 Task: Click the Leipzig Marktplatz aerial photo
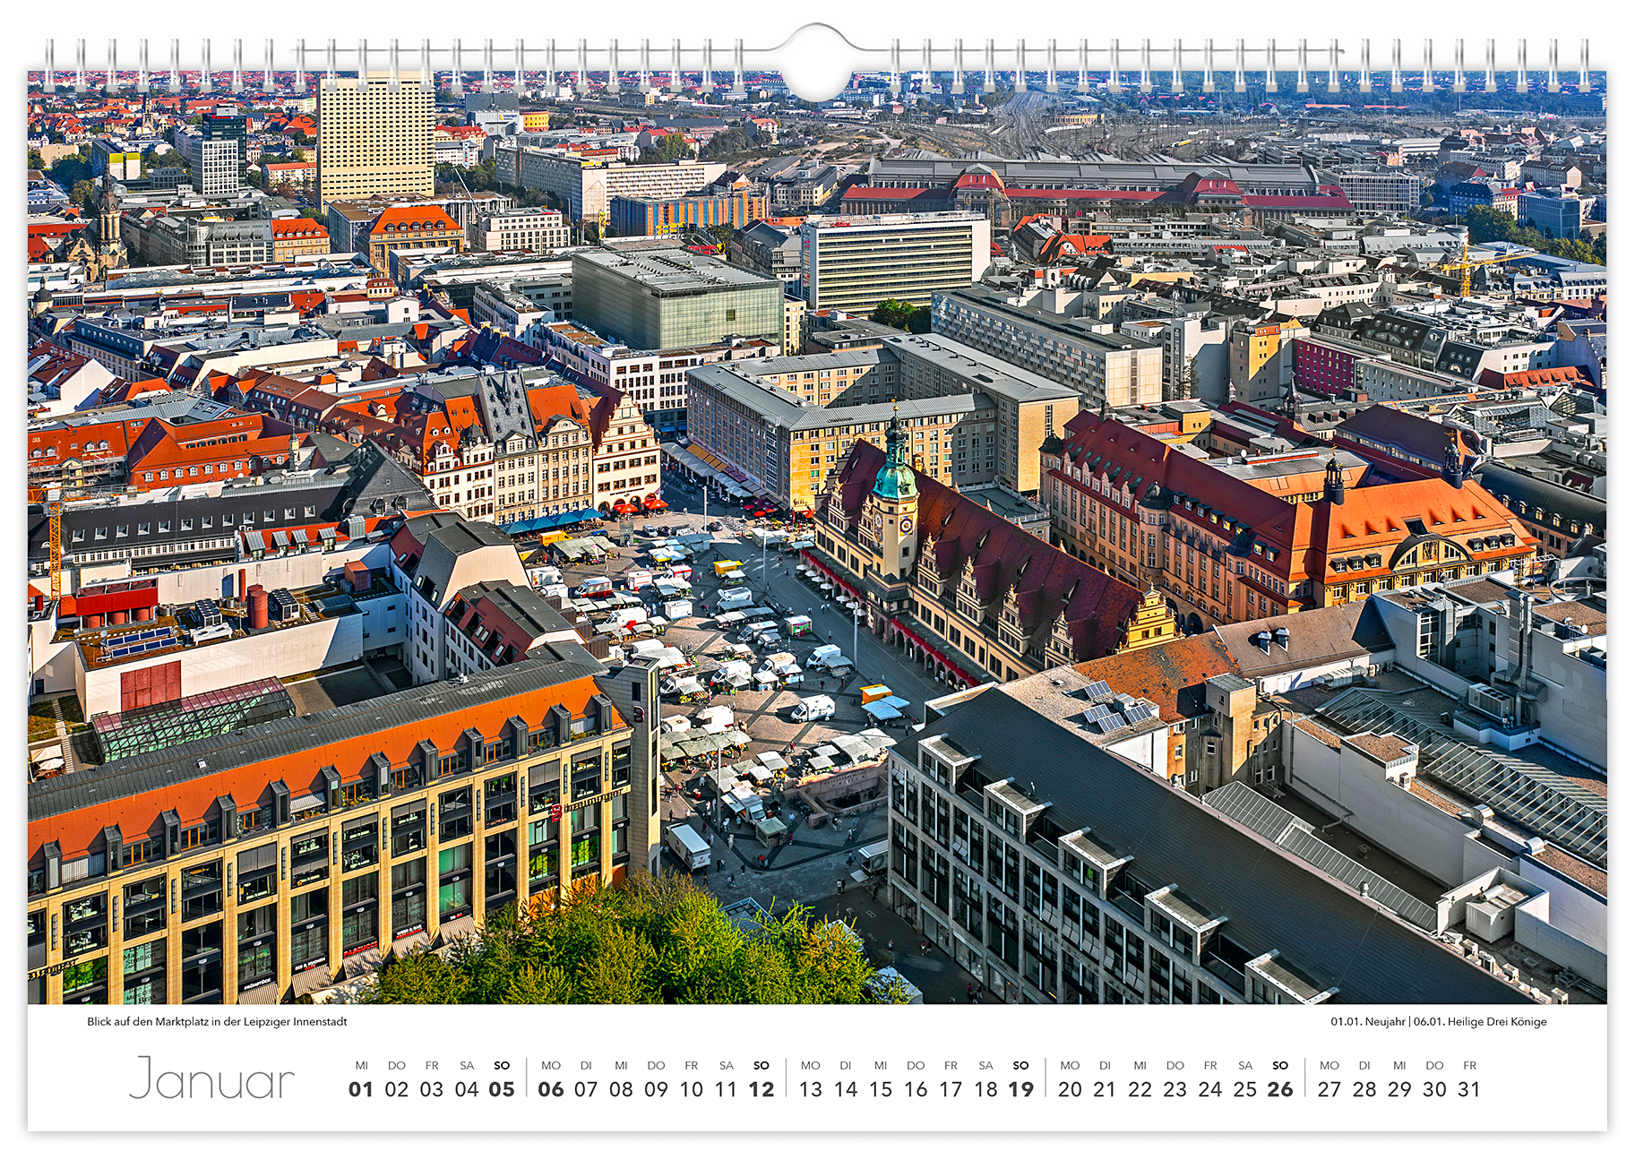(x=817, y=537)
